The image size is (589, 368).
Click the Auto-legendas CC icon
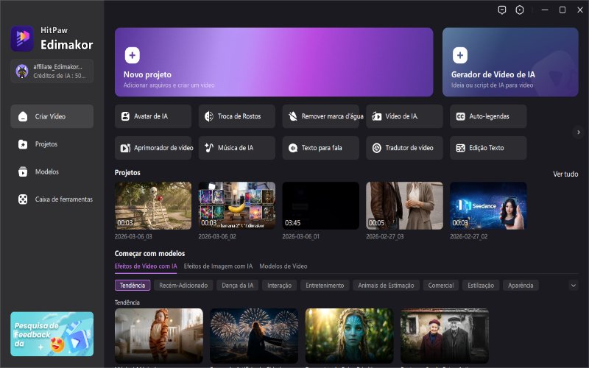pos(461,116)
